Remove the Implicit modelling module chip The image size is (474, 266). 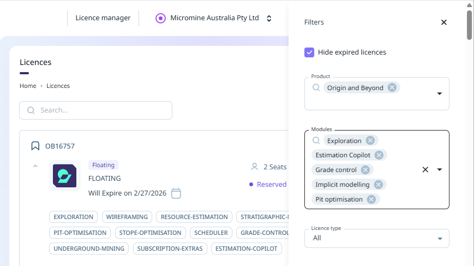pyautogui.click(x=378, y=185)
